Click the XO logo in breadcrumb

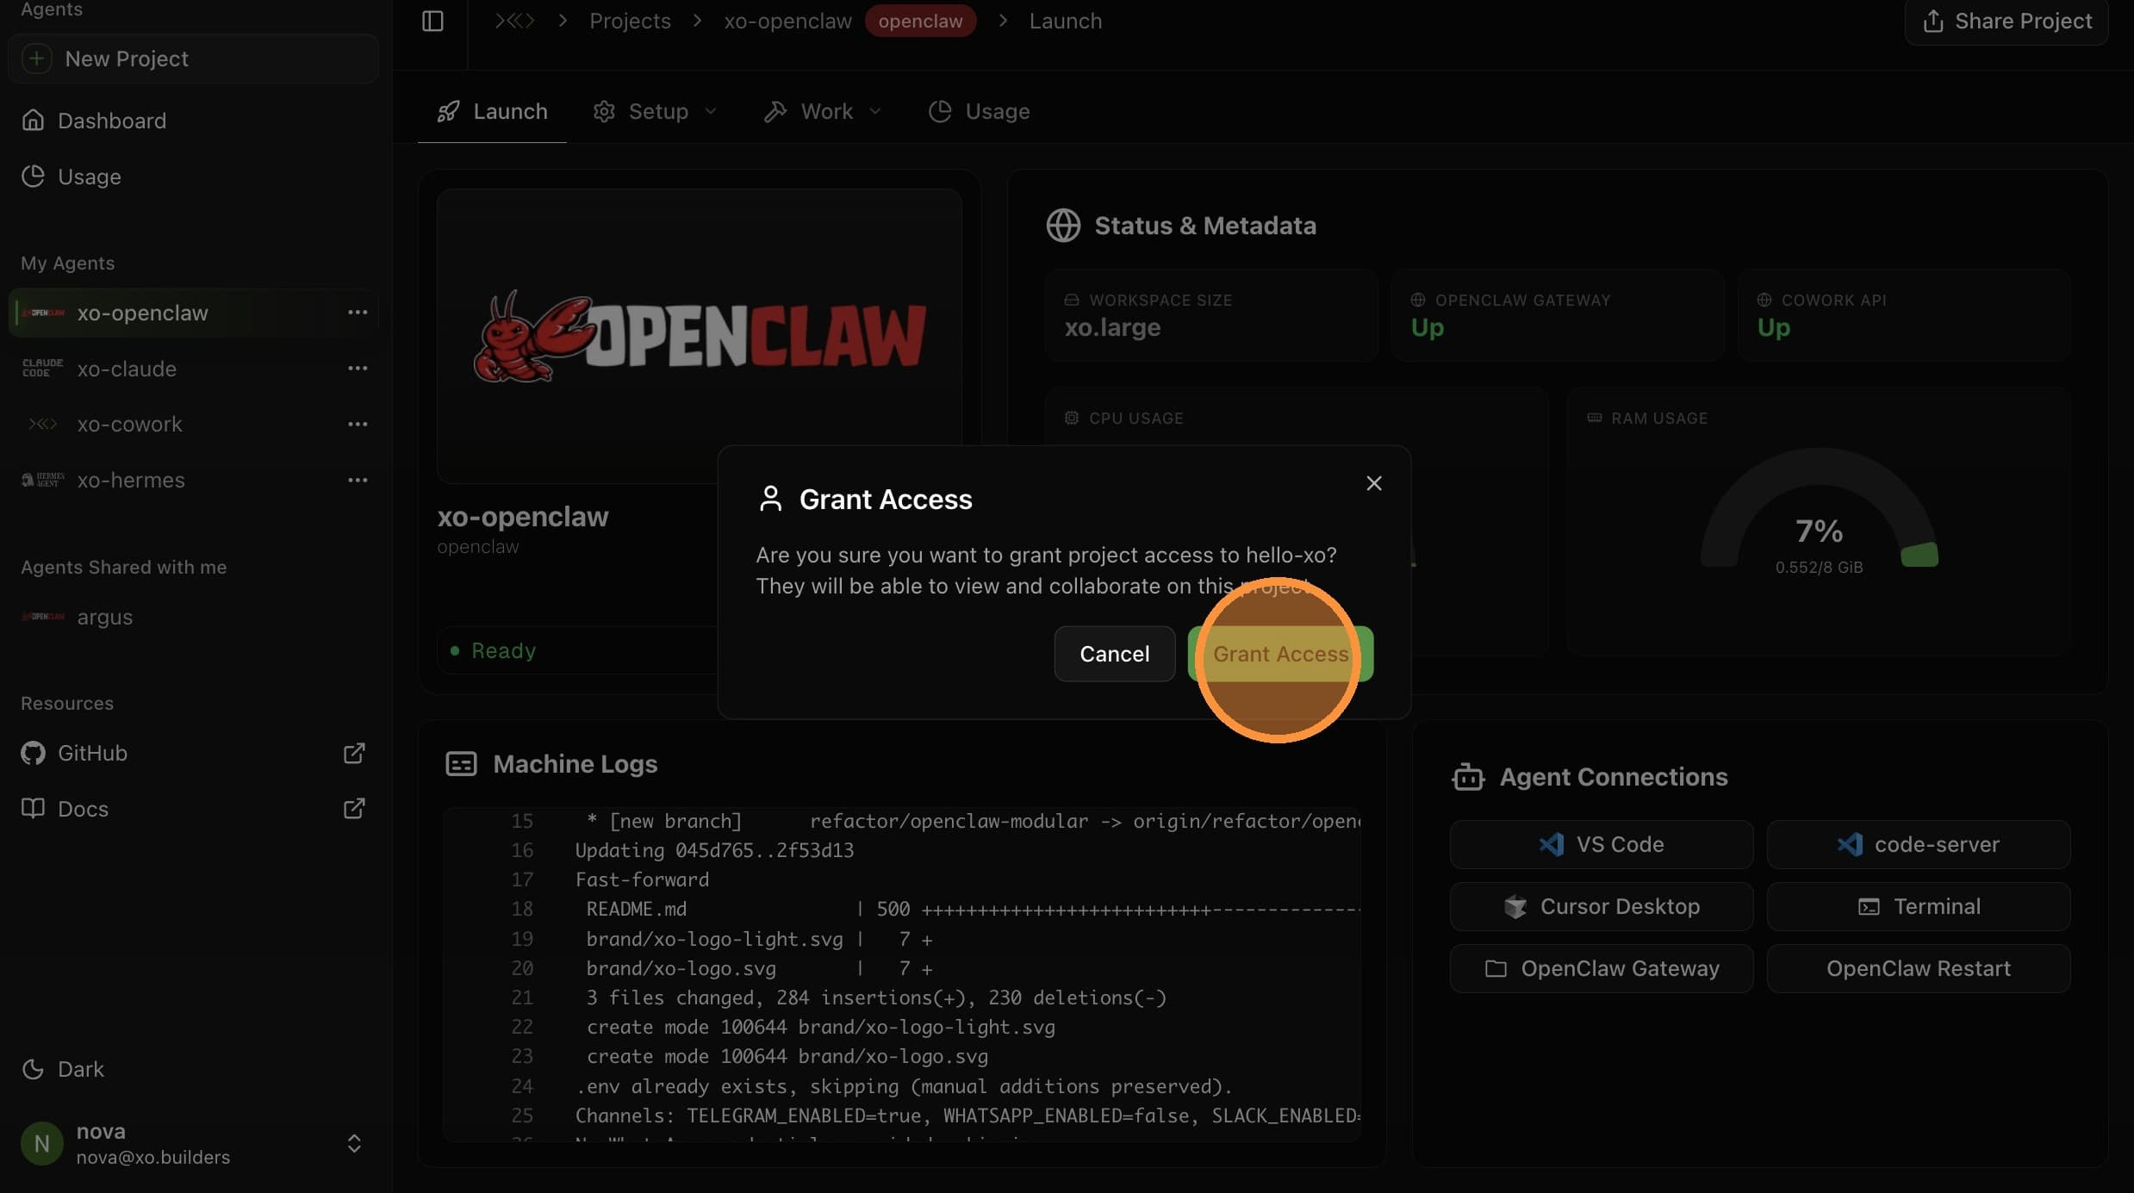(x=514, y=21)
